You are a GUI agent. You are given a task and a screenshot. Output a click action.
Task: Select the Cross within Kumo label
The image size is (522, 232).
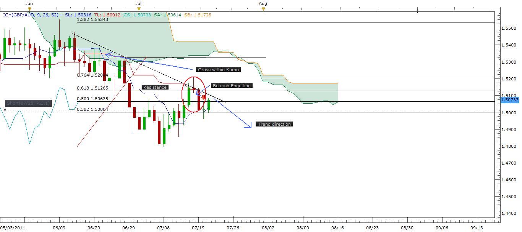click(x=219, y=70)
